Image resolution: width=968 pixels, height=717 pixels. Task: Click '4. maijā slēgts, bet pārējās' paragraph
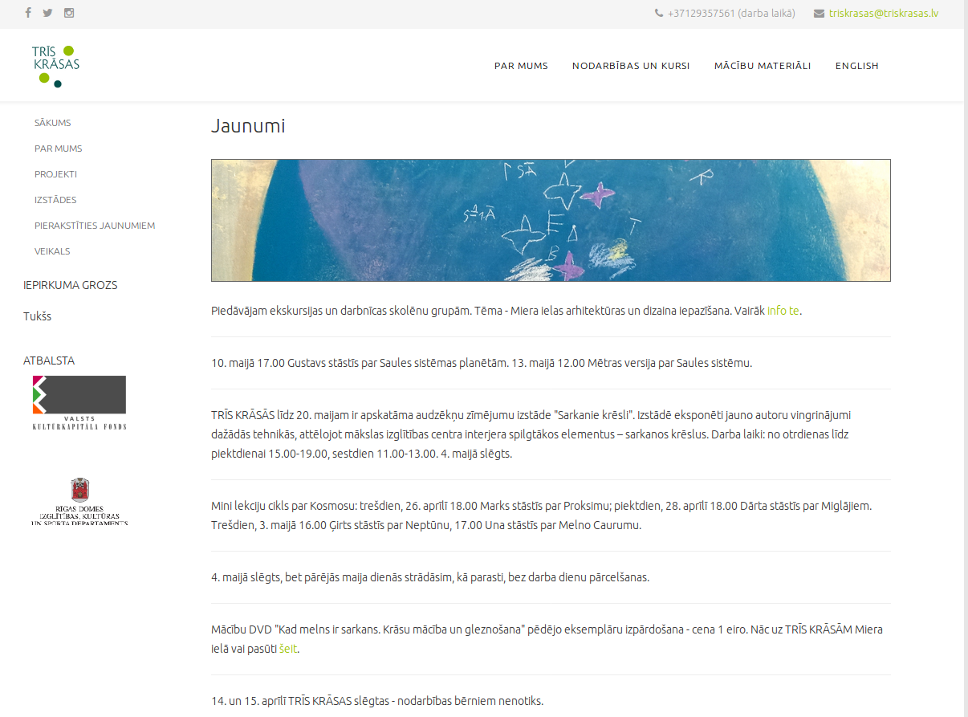coord(430,577)
